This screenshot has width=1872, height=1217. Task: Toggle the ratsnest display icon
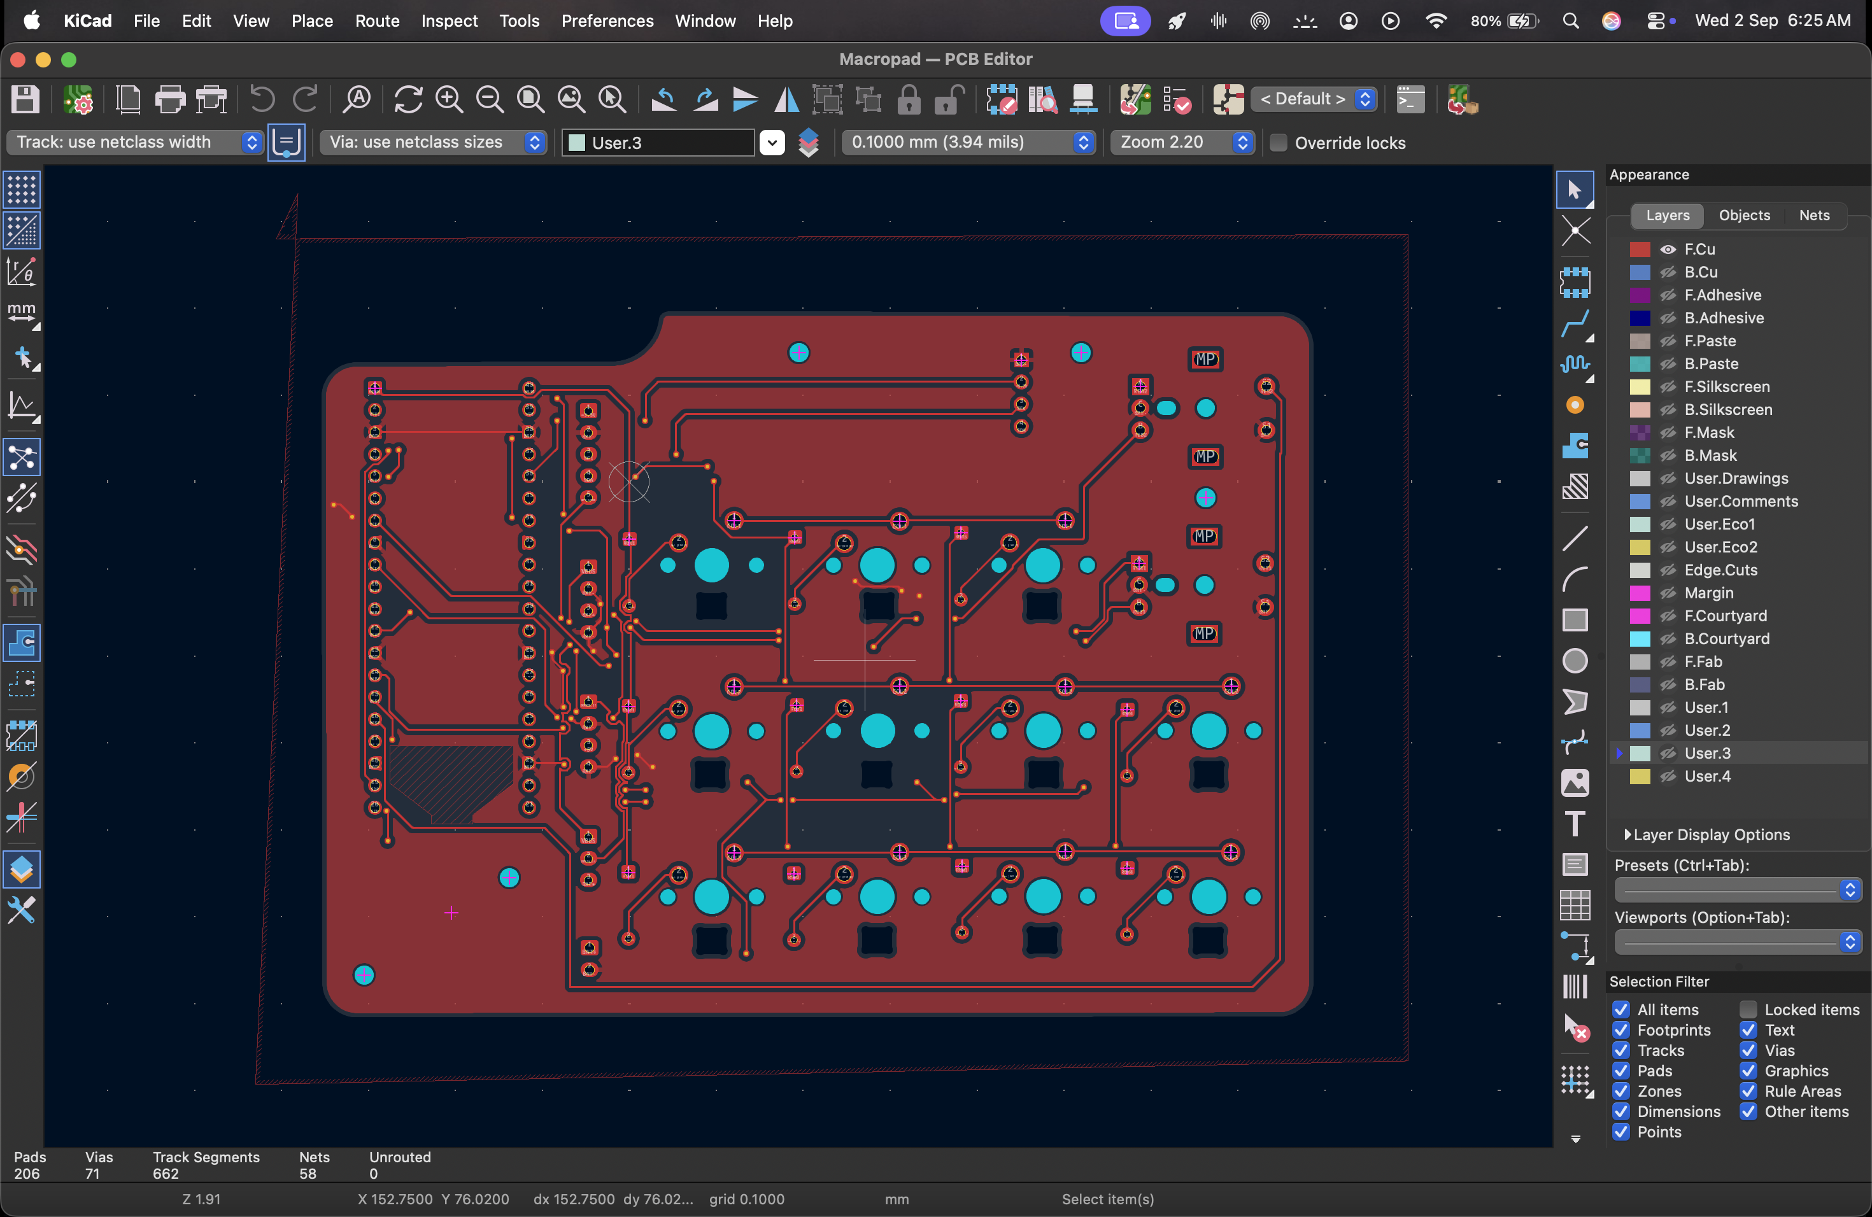(22, 458)
